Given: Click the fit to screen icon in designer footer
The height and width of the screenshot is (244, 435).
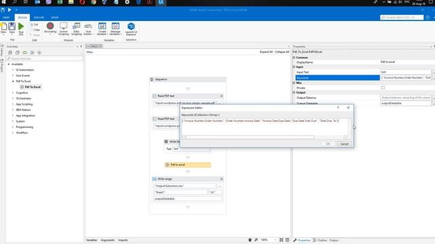Looking at the screenshot, I should point(281,240).
